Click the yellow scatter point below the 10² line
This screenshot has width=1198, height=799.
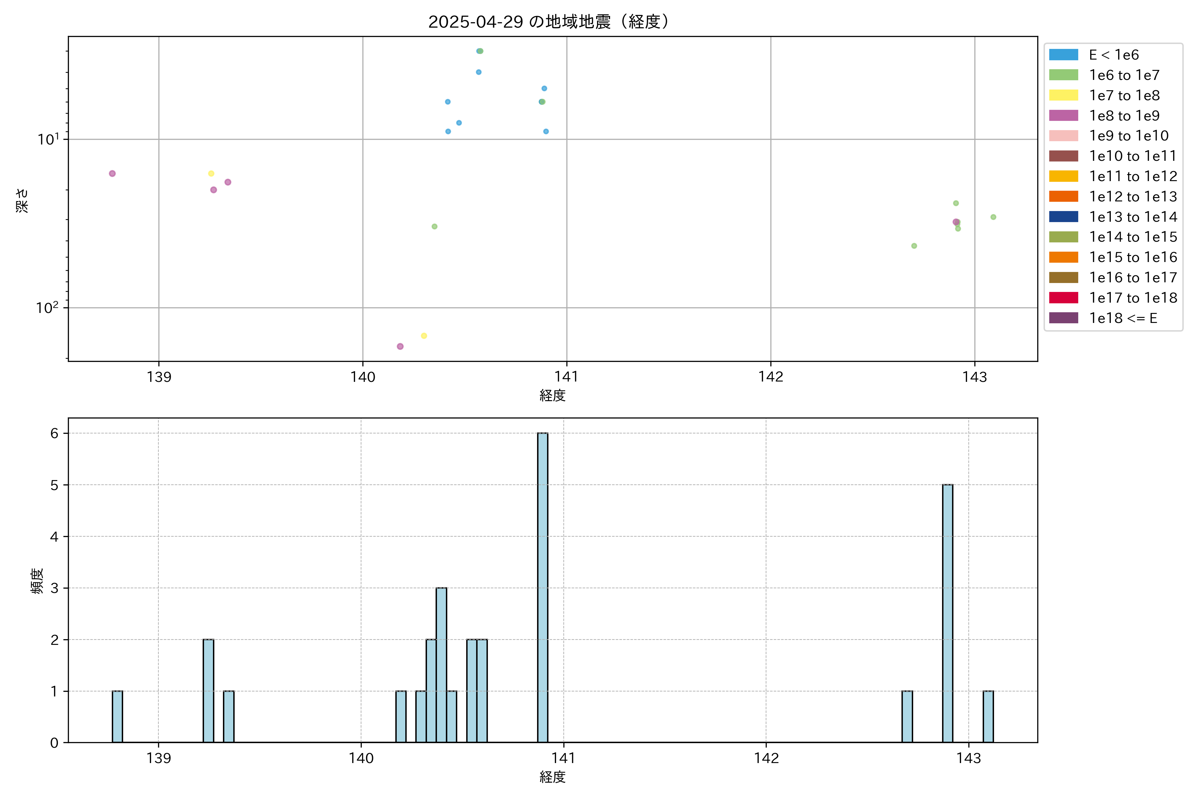(424, 336)
